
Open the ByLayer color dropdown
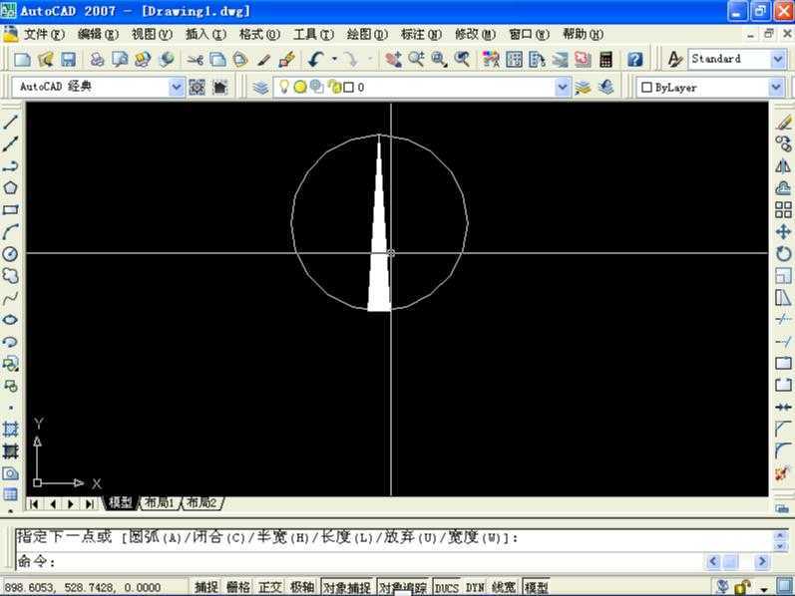pos(776,87)
